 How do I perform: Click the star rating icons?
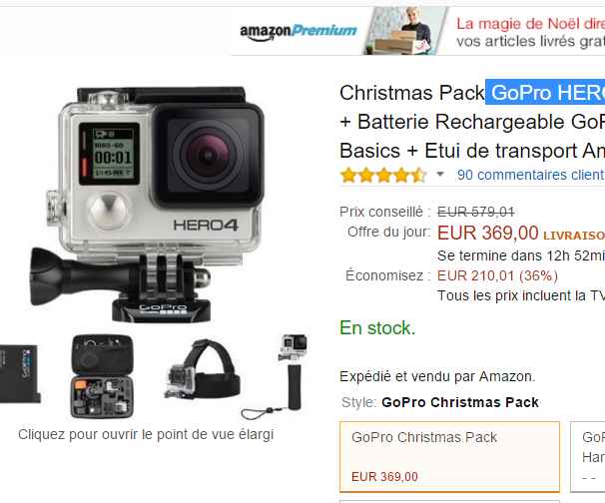click(383, 175)
